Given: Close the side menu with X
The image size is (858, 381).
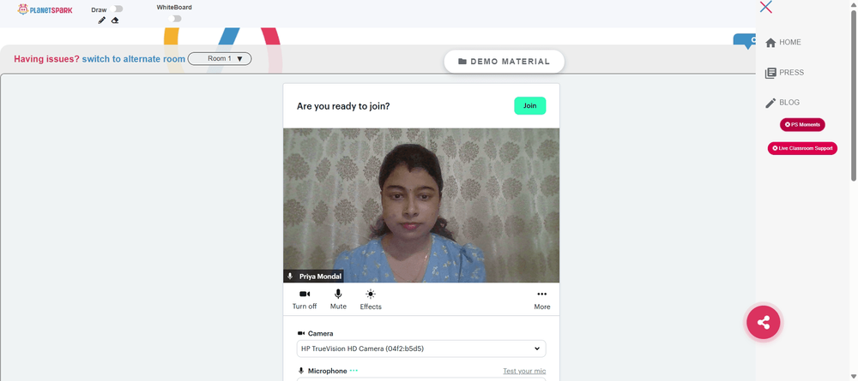Looking at the screenshot, I should pyautogui.click(x=766, y=7).
